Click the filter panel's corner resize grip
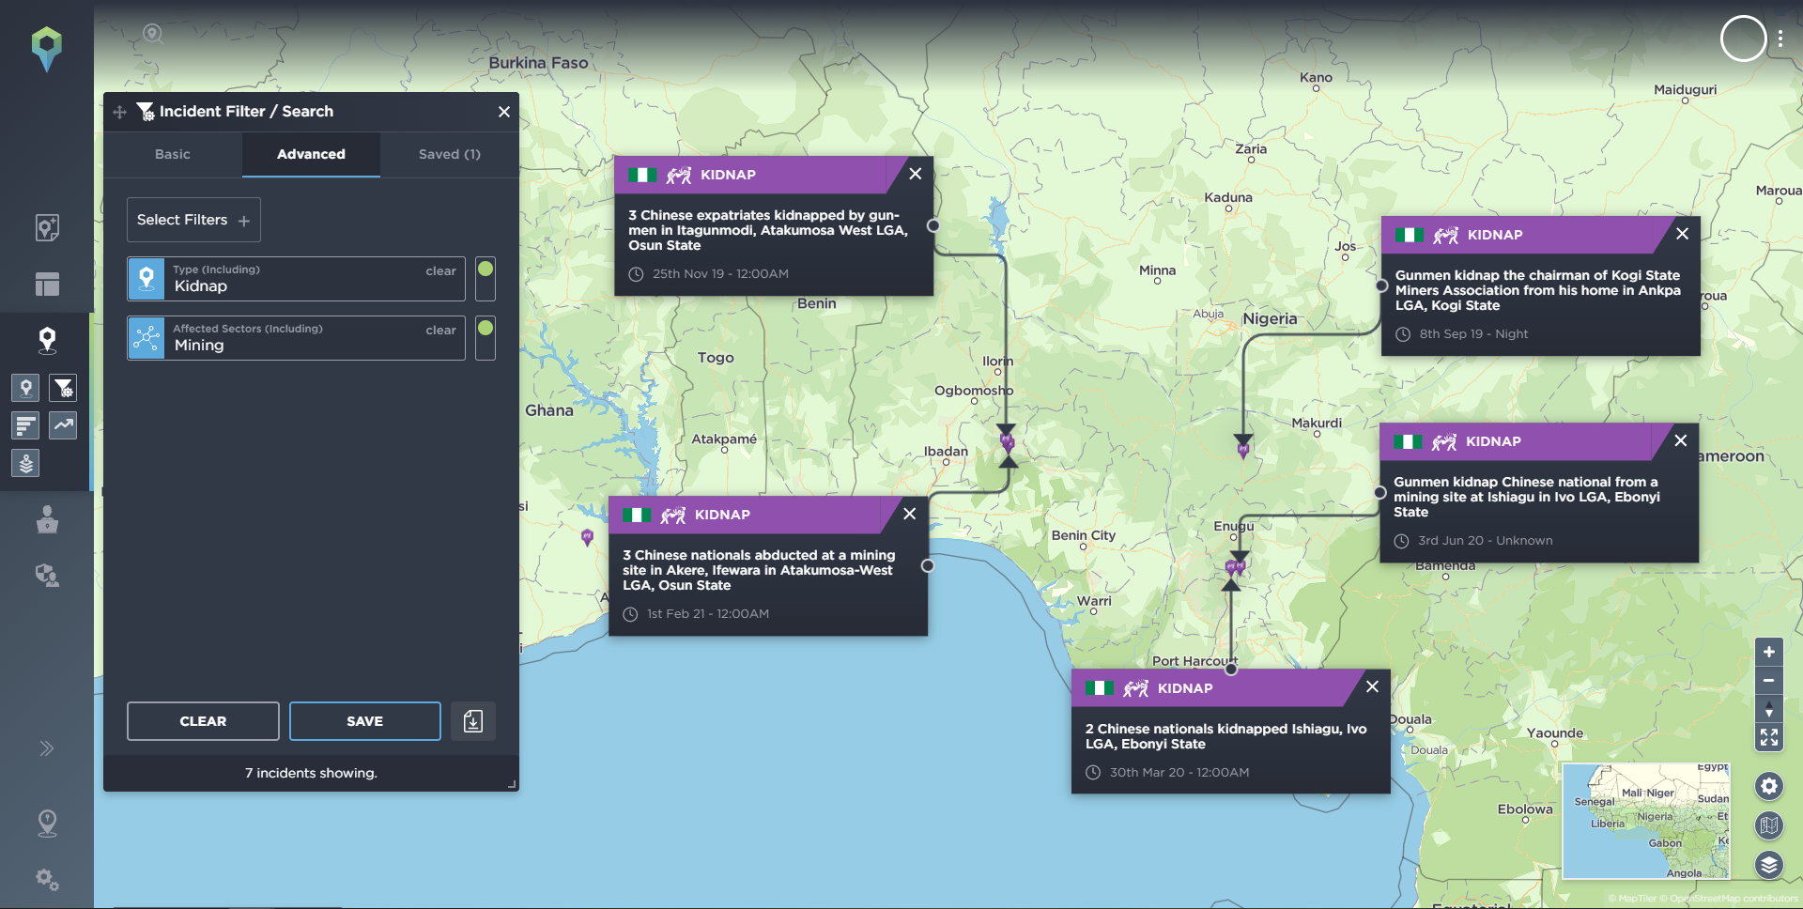This screenshot has height=909, width=1803. 512,784
